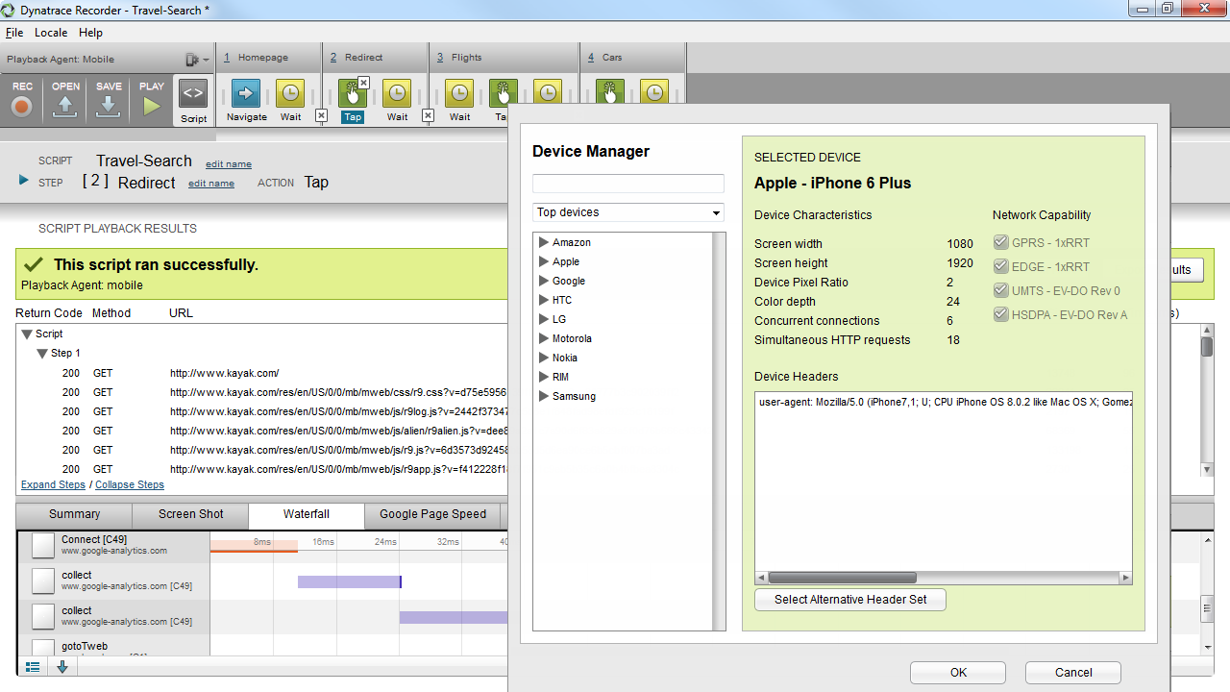Expand the HTC device group

pos(544,300)
